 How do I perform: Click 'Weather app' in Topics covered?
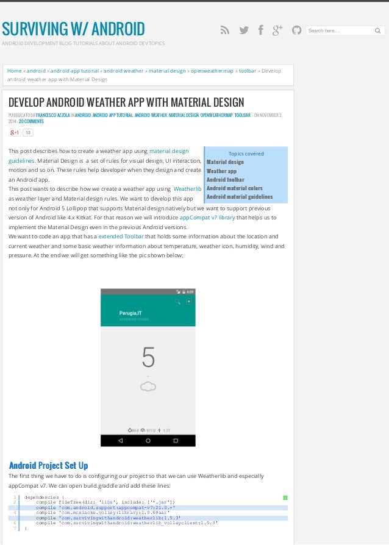pyautogui.click(x=221, y=171)
